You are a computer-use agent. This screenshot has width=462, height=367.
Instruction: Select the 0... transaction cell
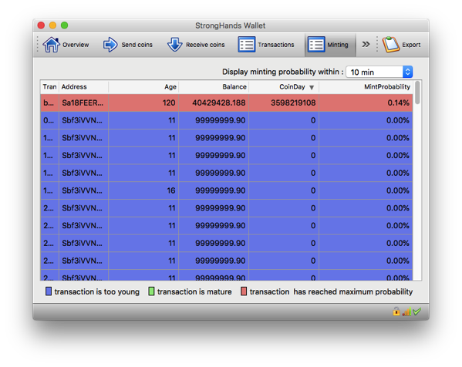[x=50, y=120]
